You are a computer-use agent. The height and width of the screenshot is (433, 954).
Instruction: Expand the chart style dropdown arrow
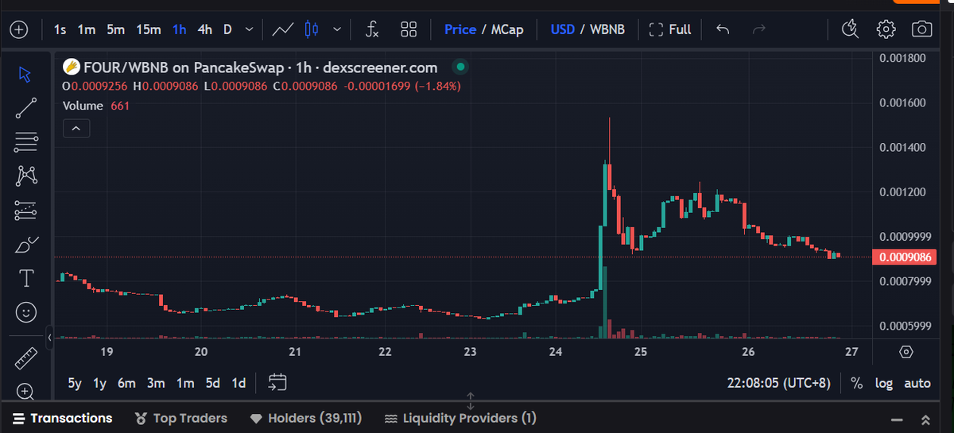337,29
